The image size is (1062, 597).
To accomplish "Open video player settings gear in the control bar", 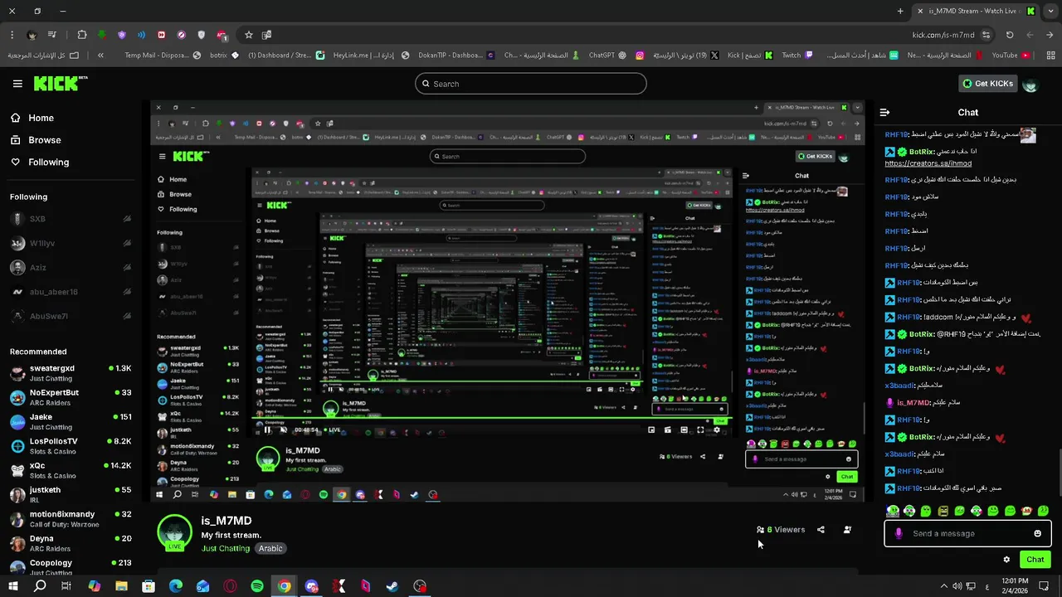I will pyautogui.click(x=717, y=430).
